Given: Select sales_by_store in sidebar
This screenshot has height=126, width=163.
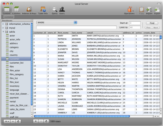Looking at the screenshot, I should tap(17, 109).
